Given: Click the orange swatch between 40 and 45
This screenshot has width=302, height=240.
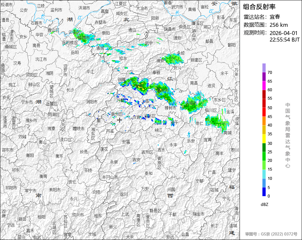Looking at the screenshot, I should tap(264, 121).
